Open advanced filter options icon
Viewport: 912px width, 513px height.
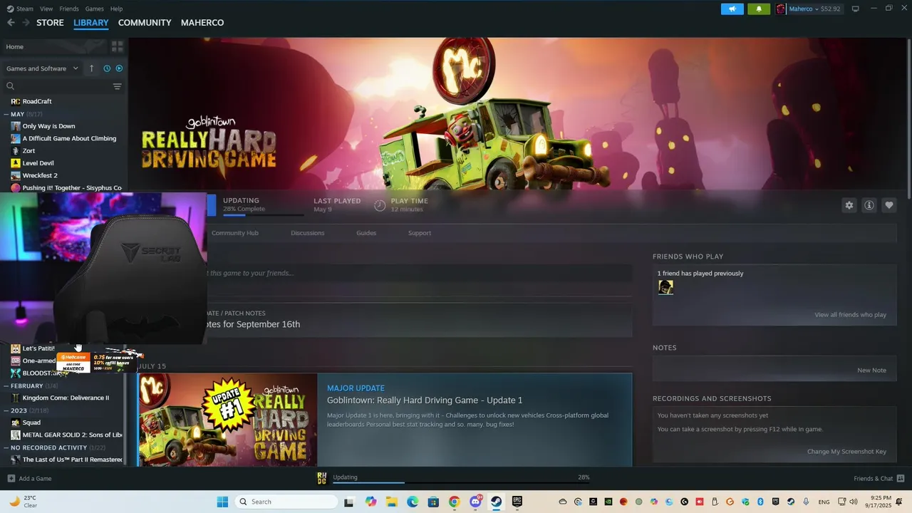click(117, 86)
